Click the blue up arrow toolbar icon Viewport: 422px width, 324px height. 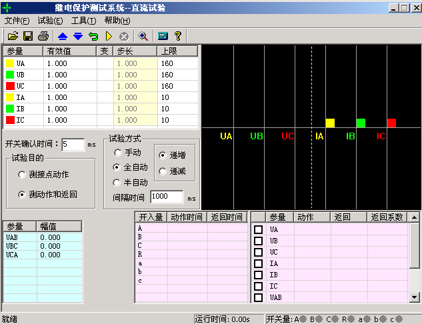[63, 36]
